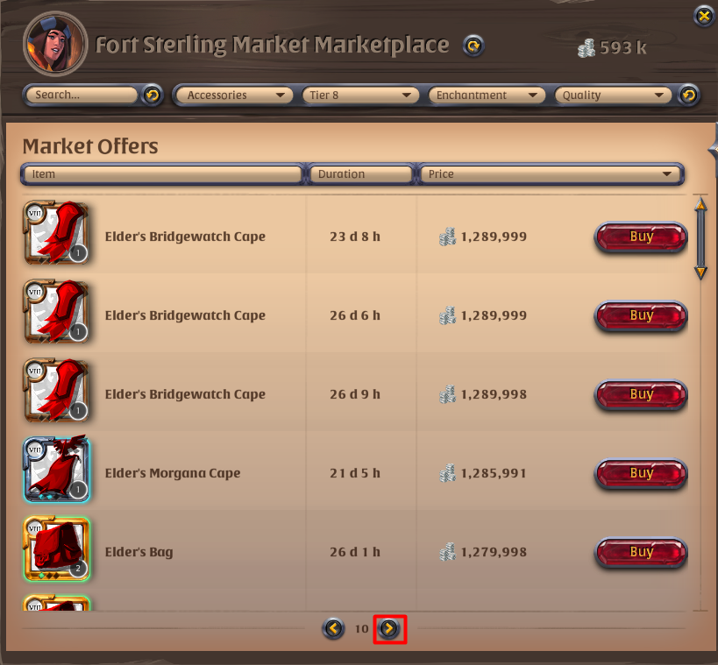Buy the Elder's Bag for 1,279,998
The image size is (718, 665).
pos(641,552)
